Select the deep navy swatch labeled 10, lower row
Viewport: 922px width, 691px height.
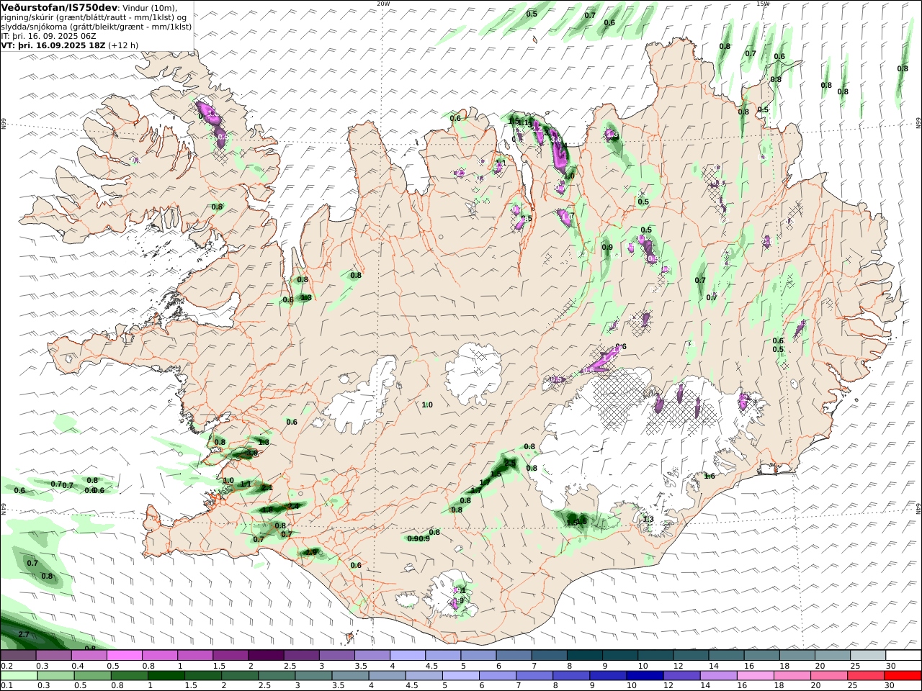click(645, 675)
